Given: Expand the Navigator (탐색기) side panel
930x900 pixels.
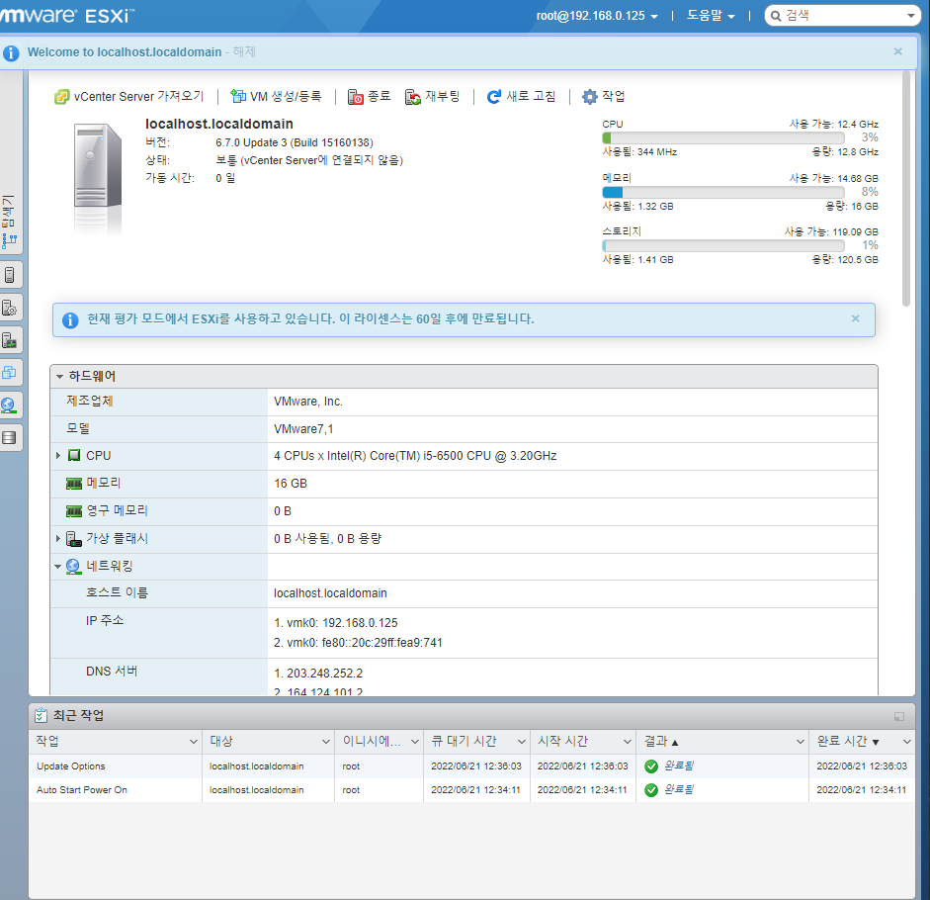Looking at the screenshot, I should point(8,222).
